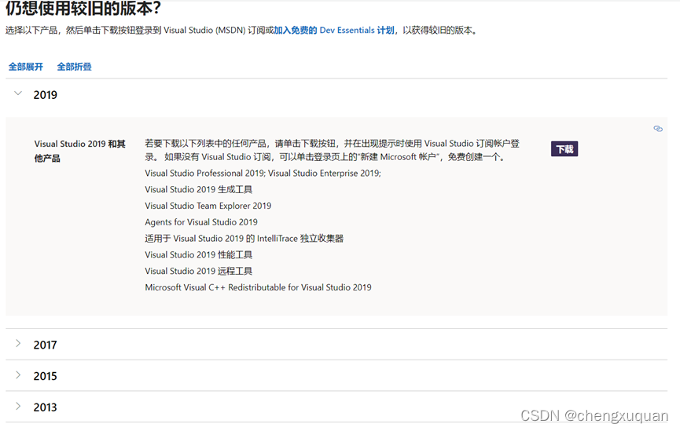Click the IntelliTrace 独立收集器 entry
This screenshot has width=680, height=431.
(244, 239)
